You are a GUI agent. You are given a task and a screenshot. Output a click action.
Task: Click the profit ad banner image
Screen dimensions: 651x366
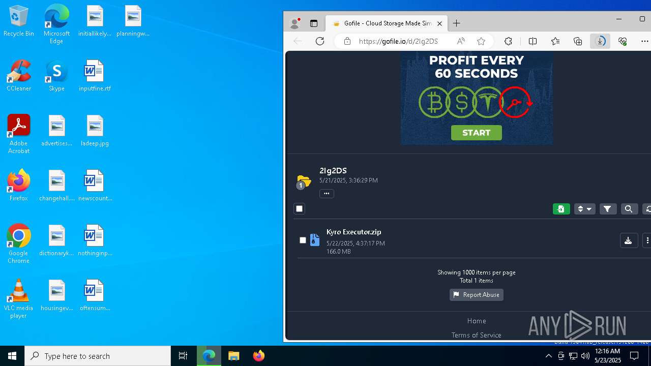click(x=477, y=98)
